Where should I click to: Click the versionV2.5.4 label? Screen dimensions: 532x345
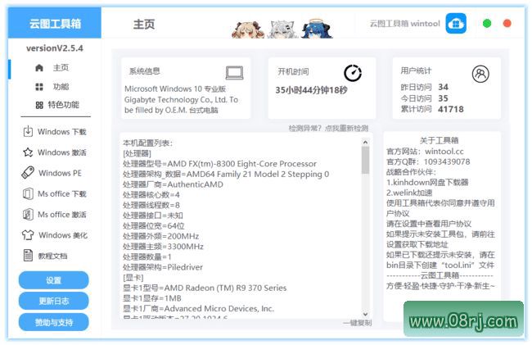(x=55, y=48)
